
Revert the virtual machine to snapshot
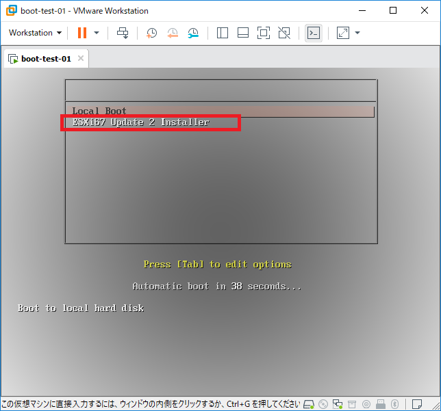click(173, 33)
